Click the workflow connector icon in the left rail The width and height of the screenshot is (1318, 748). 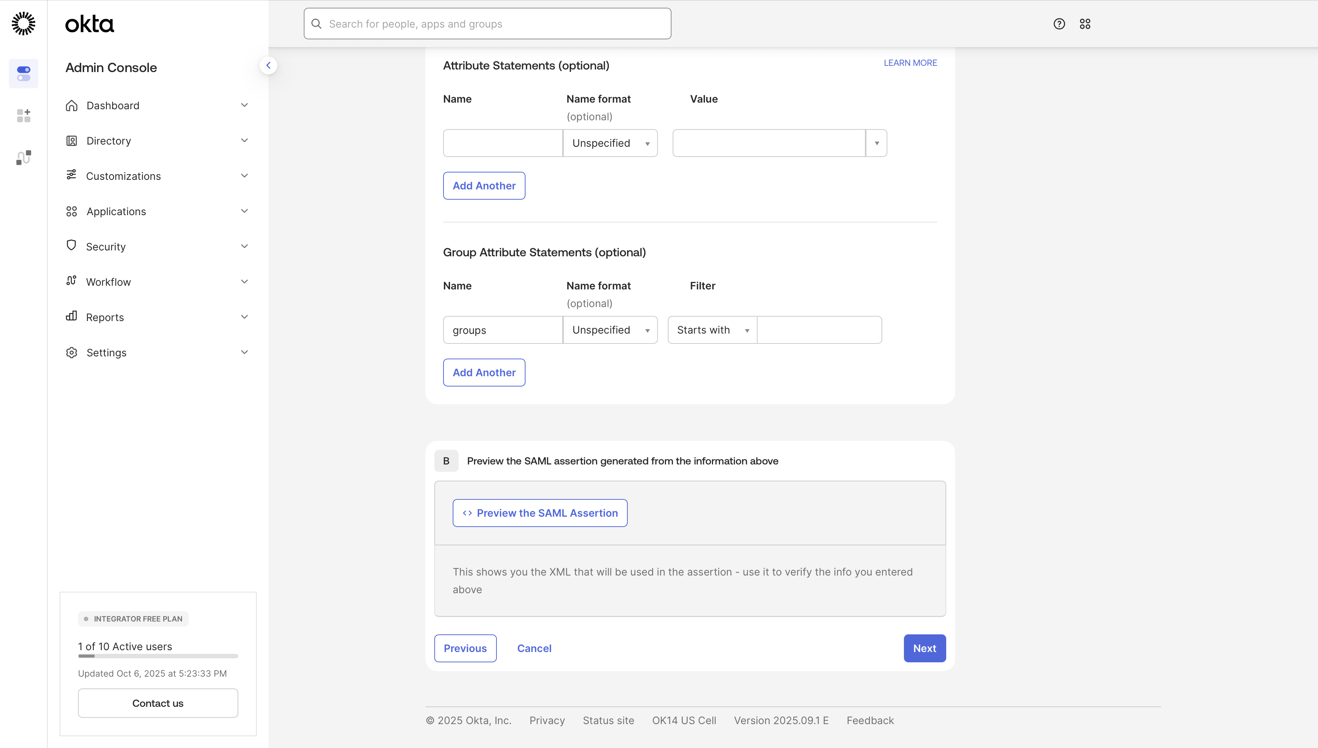pyautogui.click(x=24, y=157)
